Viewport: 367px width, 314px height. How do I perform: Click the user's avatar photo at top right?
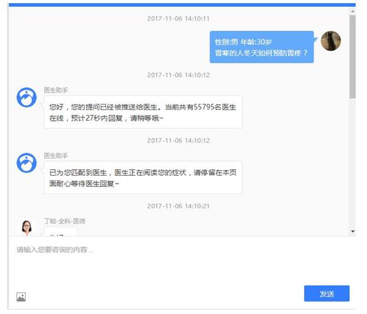tap(330, 41)
